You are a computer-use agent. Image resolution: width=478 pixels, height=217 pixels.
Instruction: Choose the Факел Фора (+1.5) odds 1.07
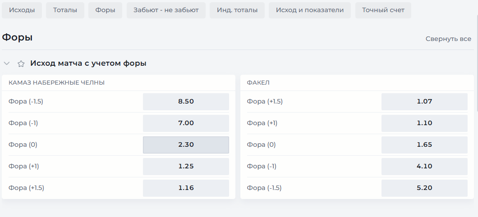(424, 102)
